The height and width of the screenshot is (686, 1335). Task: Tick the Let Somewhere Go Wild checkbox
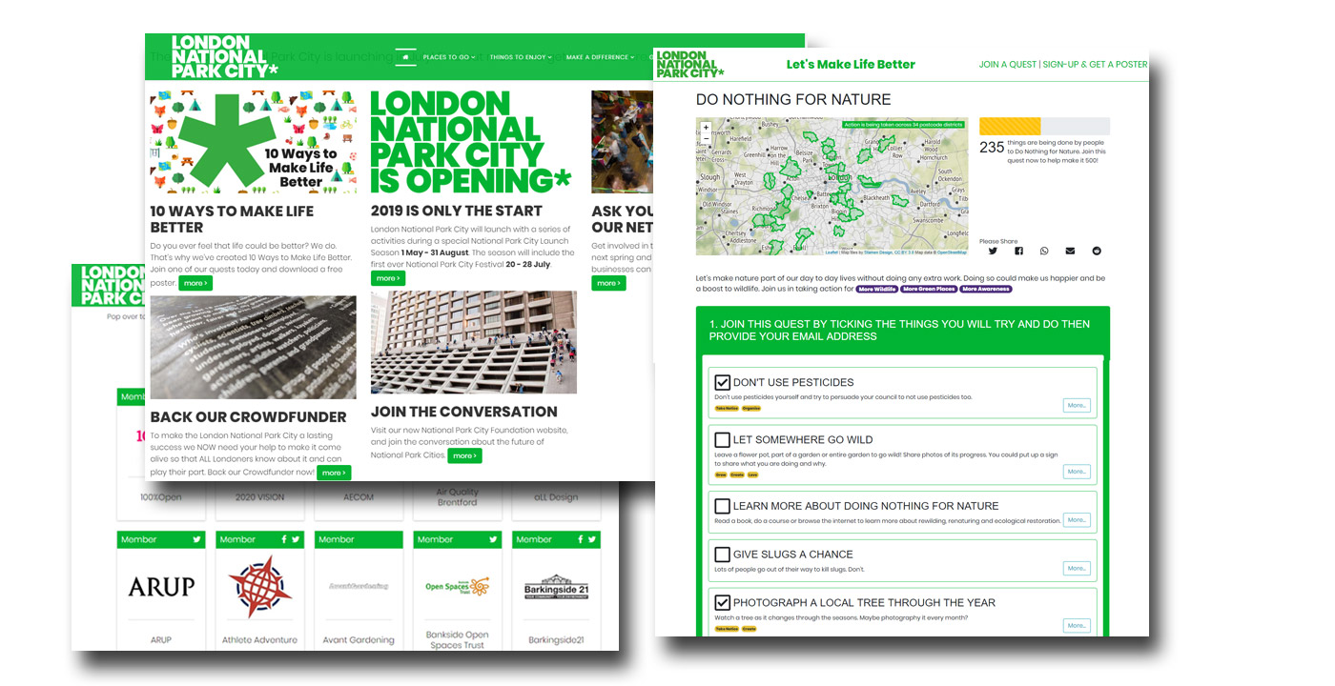click(x=722, y=440)
